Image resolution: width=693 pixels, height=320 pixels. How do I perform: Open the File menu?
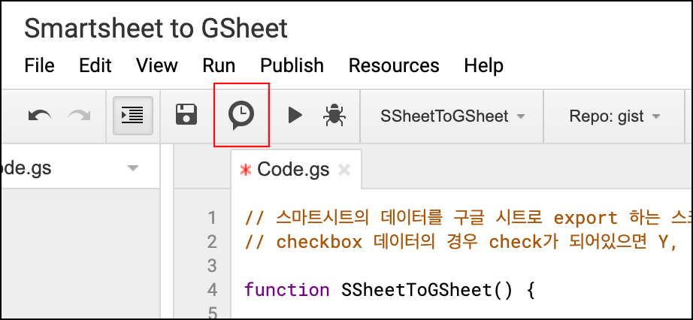tap(39, 65)
